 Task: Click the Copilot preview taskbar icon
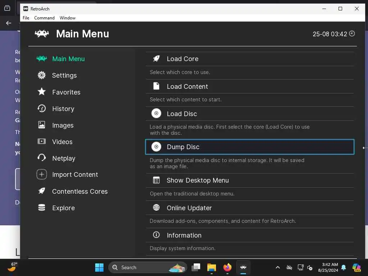(356, 267)
